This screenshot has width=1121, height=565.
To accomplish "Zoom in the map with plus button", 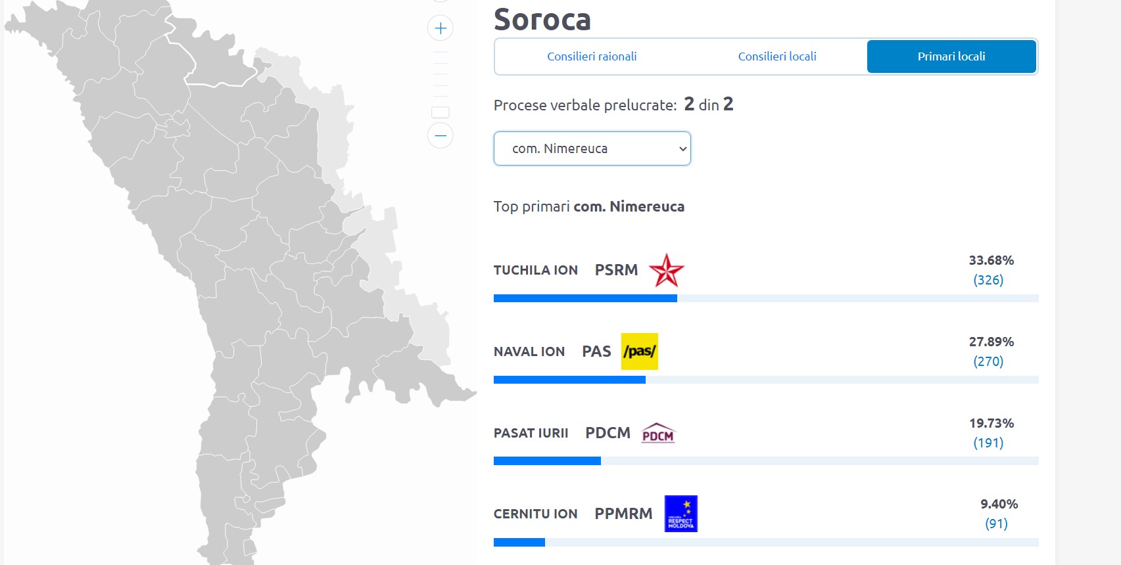I will click(x=441, y=28).
